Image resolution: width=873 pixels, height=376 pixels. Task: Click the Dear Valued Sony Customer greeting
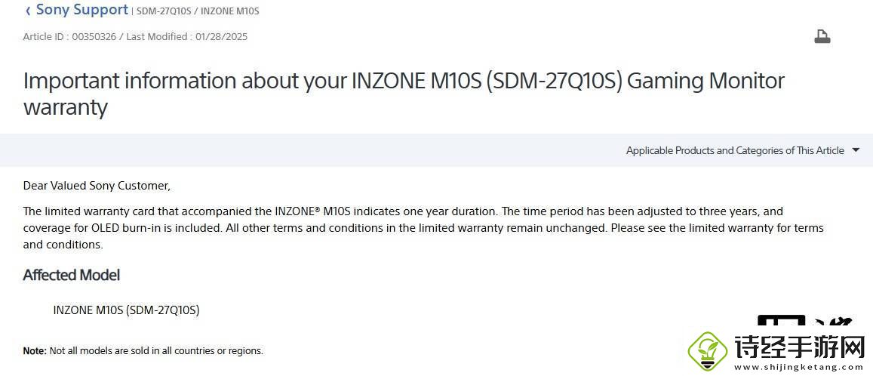(x=97, y=185)
